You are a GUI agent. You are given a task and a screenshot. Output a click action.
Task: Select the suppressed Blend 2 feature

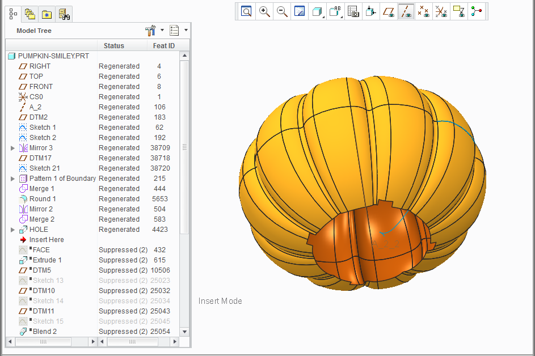coord(38,332)
